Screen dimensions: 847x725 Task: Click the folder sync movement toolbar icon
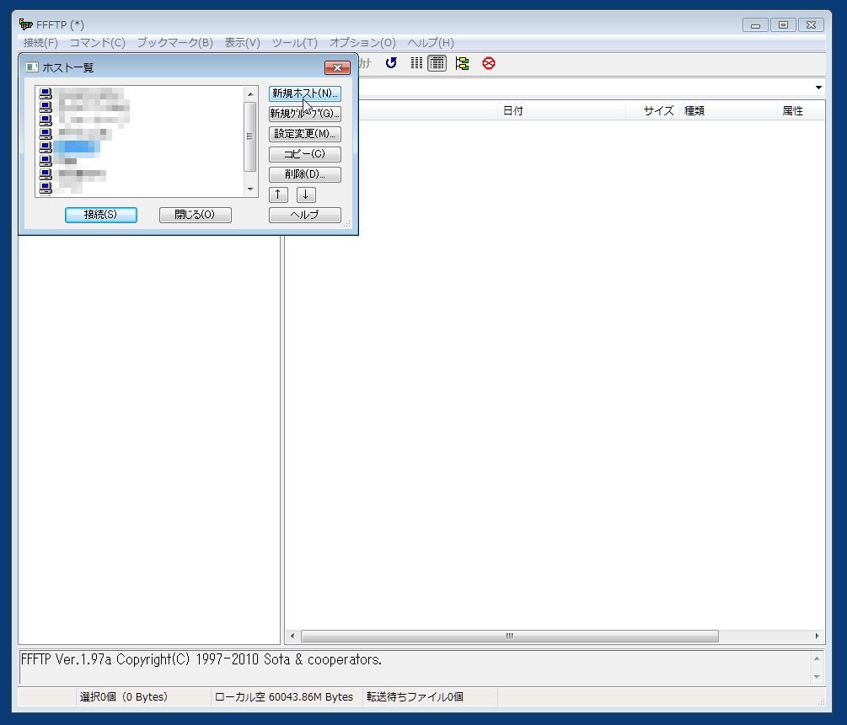[x=462, y=63]
